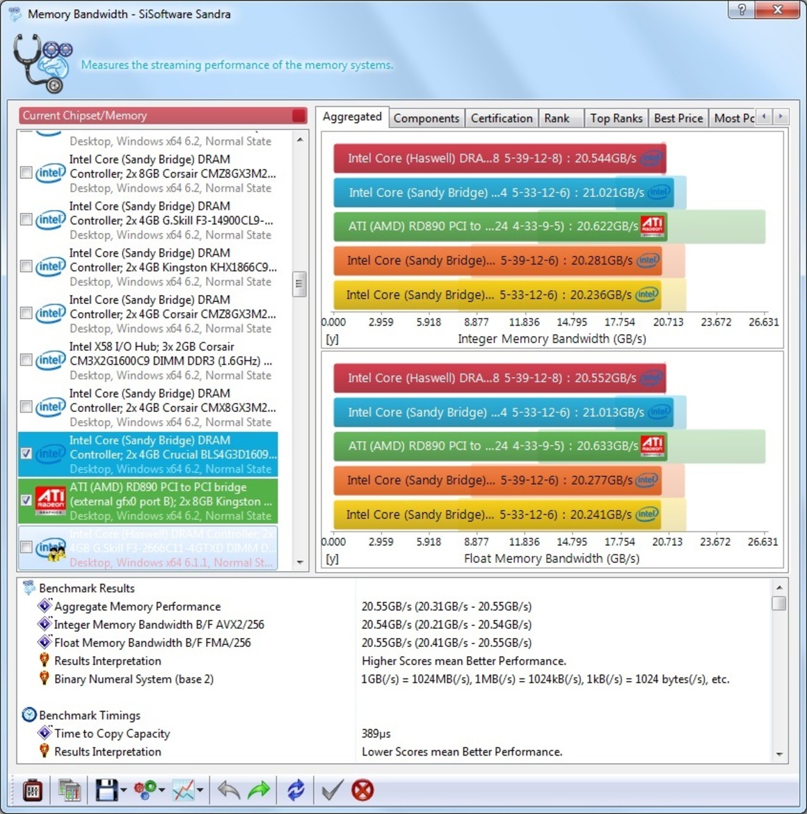Uncheck the Crucial BLS4G3D1609 checkbox
The height and width of the screenshot is (814, 807).
pos(26,453)
